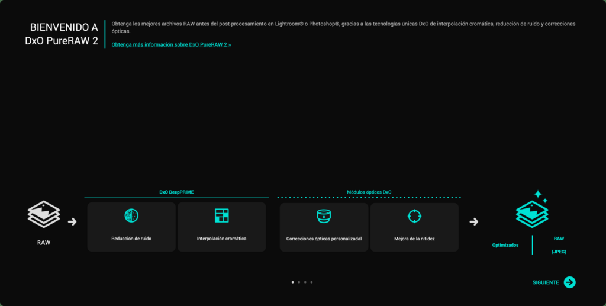Select the Reducción de ruido card
Image resolution: width=606 pixels, height=306 pixels.
click(131, 227)
